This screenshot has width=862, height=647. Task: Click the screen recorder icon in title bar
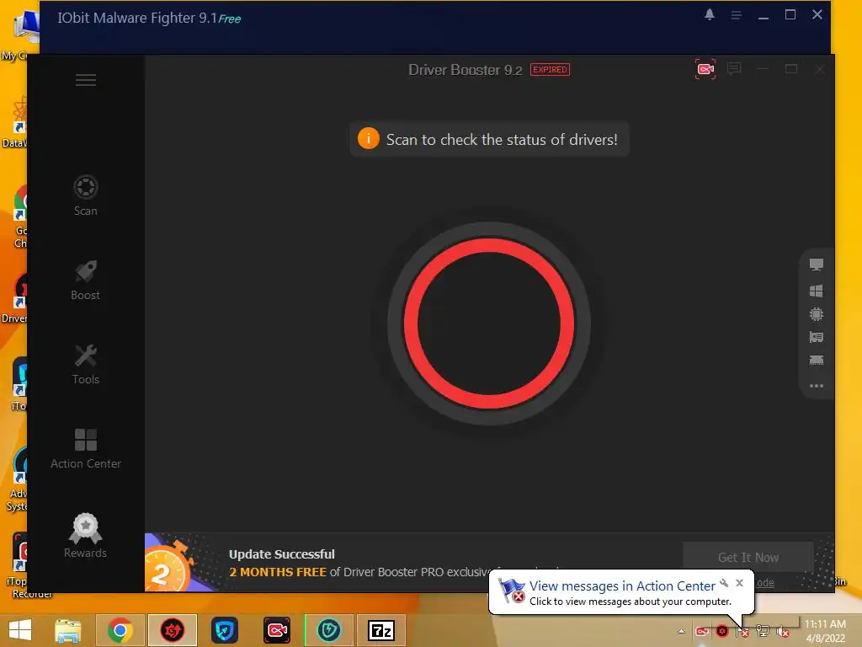(705, 69)
